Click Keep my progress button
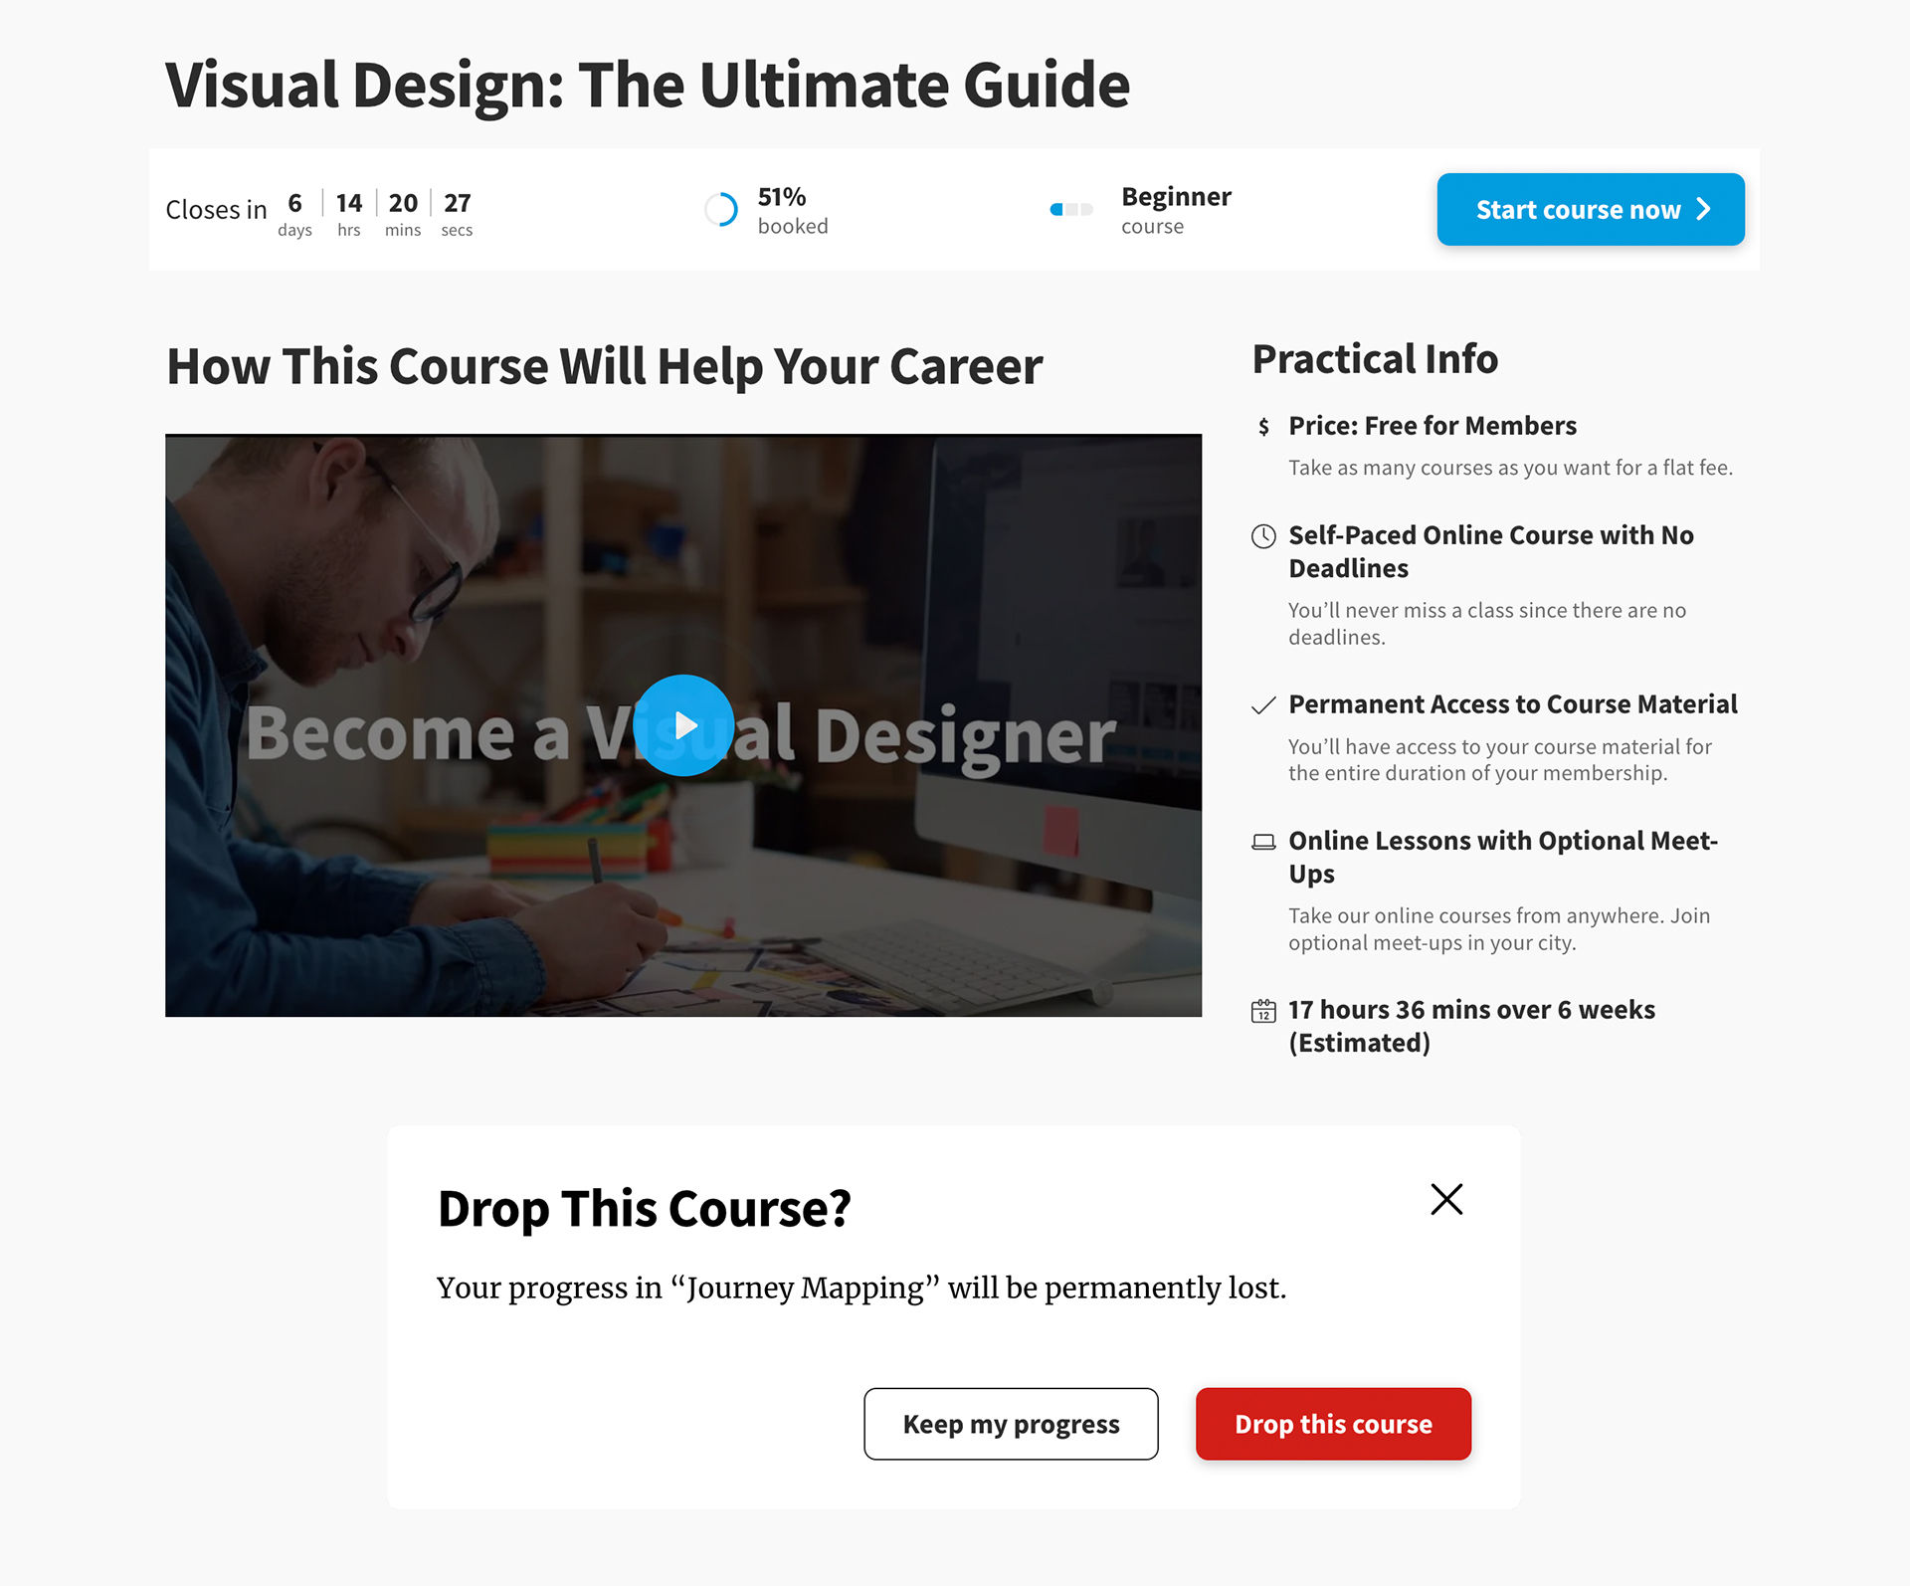 click(1011, 1423)
